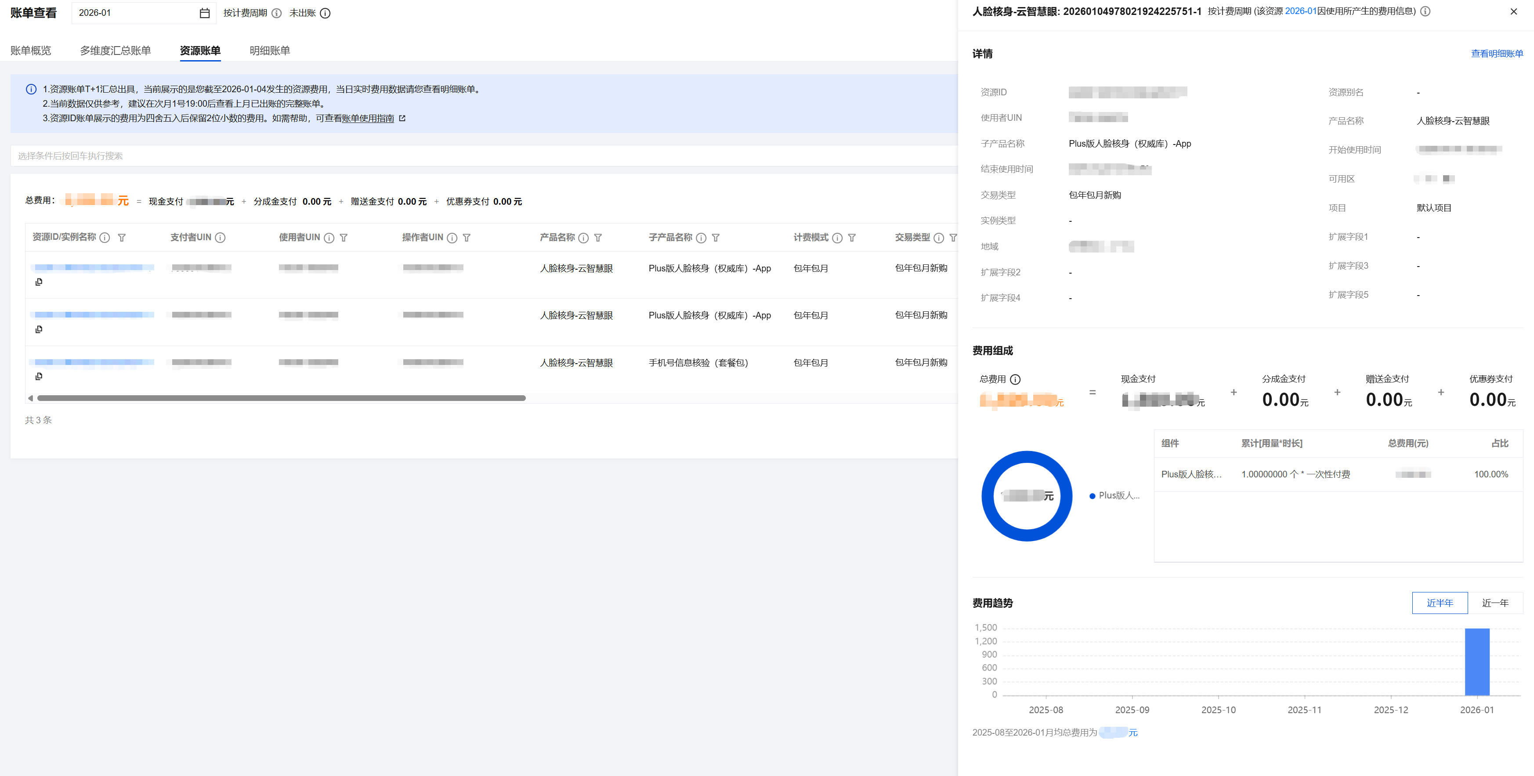
Task: Toggle Plus版人 legend item in donut chart
Action: (x=1114, y=495)
